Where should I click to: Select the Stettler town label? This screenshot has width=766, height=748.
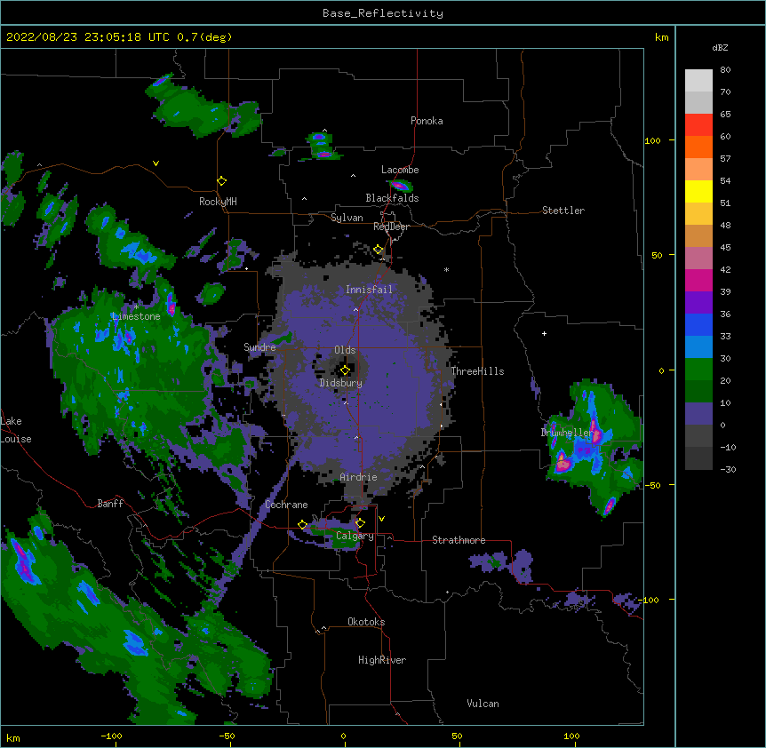pyautogui.click(x=563, y=211)
